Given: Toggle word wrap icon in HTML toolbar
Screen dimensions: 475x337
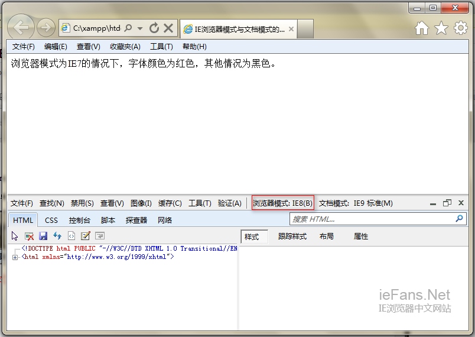Looking at the screenshot, I should pyautogui.click(x=100, y=236).
